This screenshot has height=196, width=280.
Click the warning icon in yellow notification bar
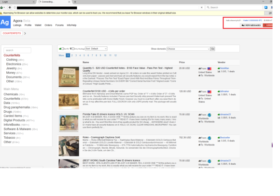[1, 13]
